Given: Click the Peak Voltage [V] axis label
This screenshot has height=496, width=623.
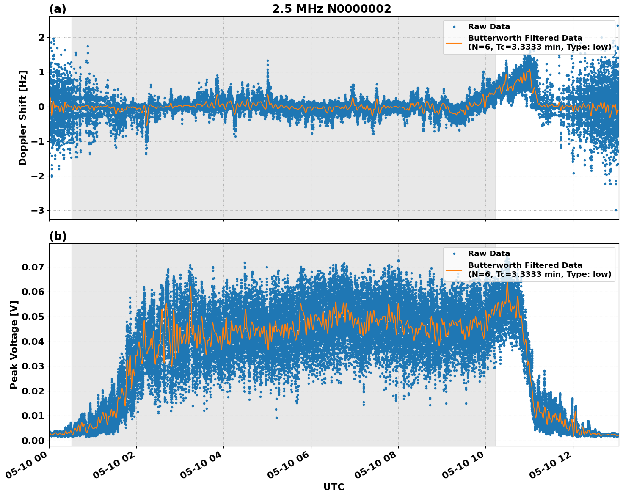Looking at the screenshot, I should (15, 344).
